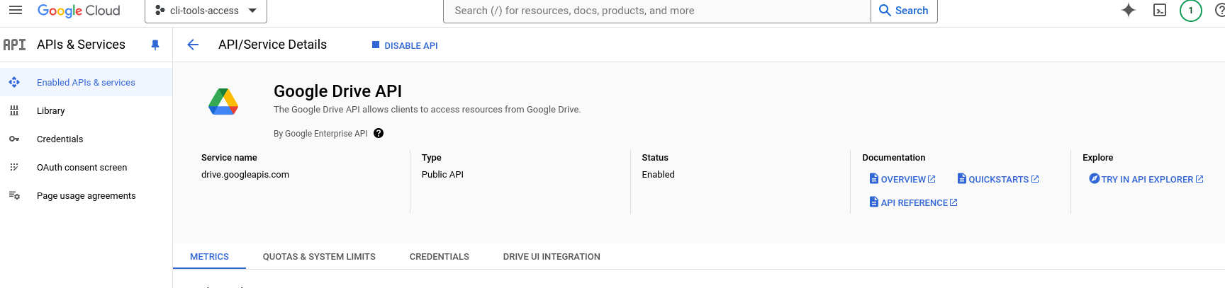1225x288 pixels.
Task: Open the Quickstarts documentation link
Action: pyautogui.click(x=998, y=180)
